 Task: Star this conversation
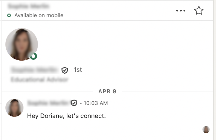point(199,11)
